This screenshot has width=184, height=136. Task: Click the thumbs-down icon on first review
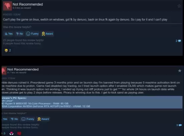tap(7, 6)
